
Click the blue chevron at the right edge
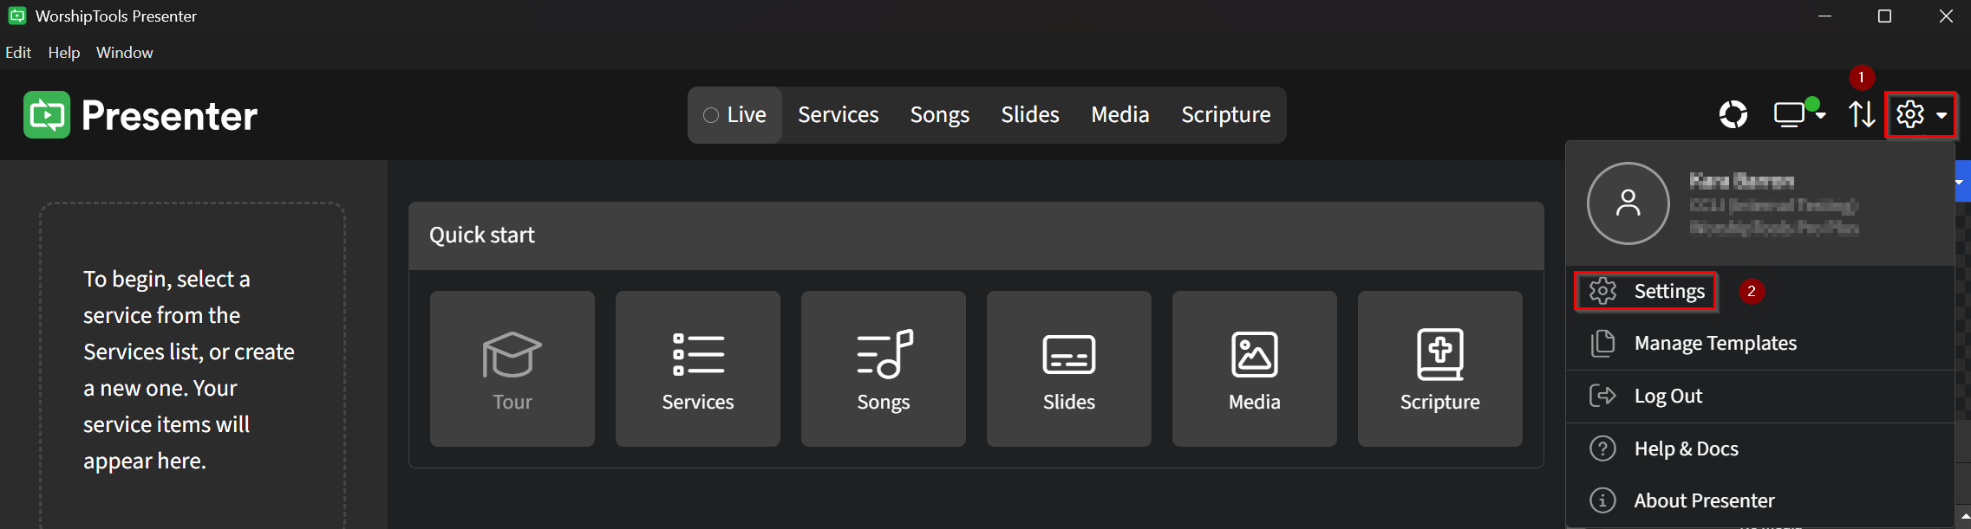1960,182
